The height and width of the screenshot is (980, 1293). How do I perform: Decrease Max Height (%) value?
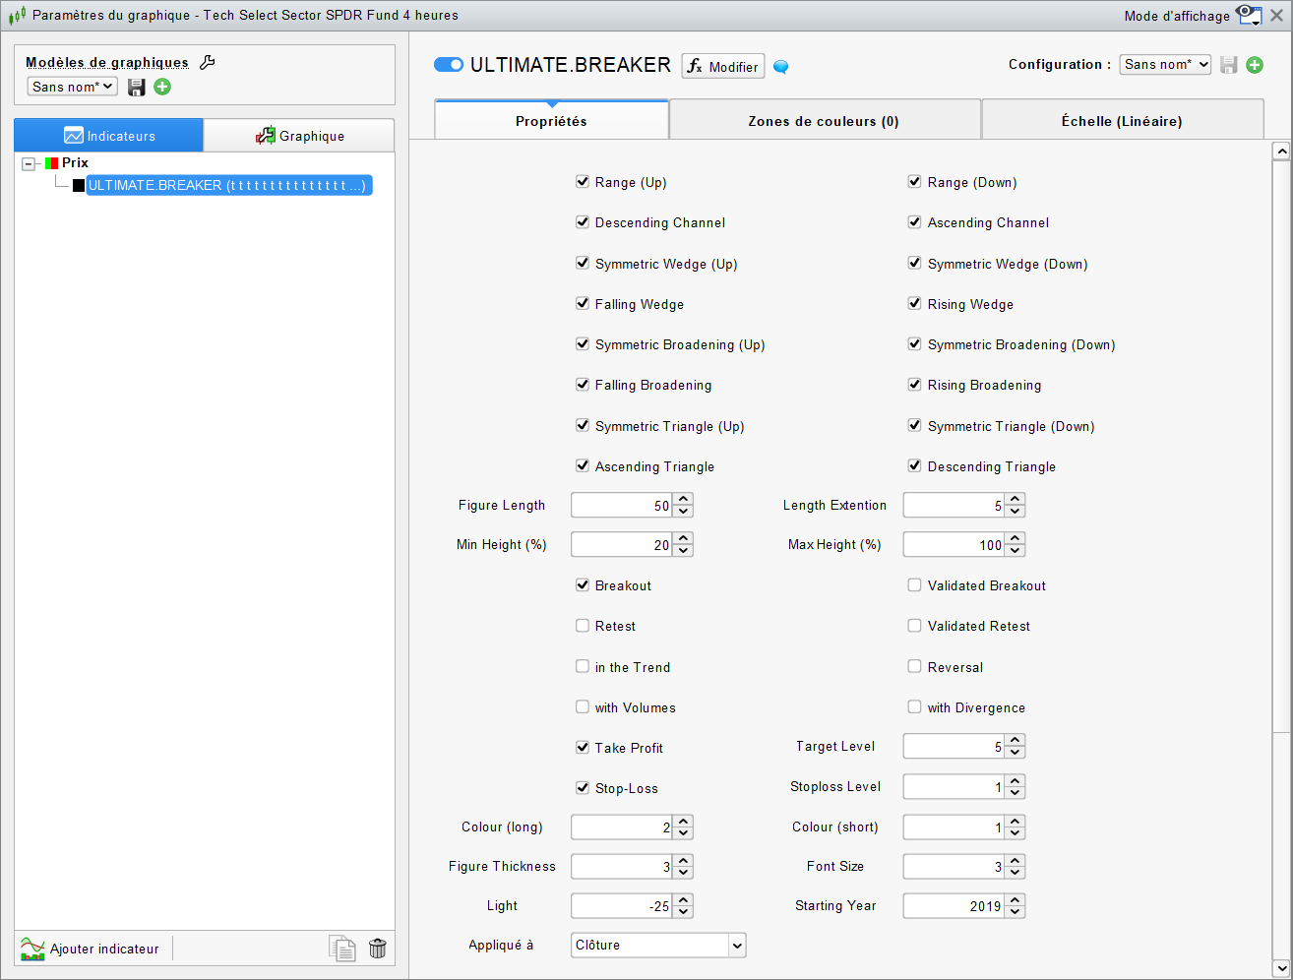[x=1016, y=551]
